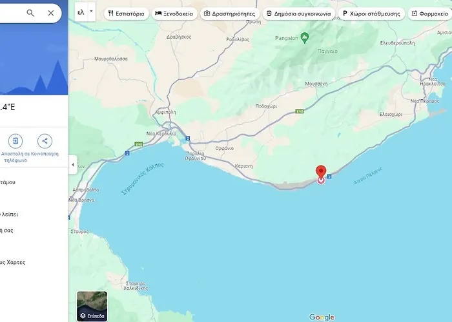The height and width of the screenshot is (322, 452).
Task: Click the red location pin on map
Action: (x=321, y=173)
